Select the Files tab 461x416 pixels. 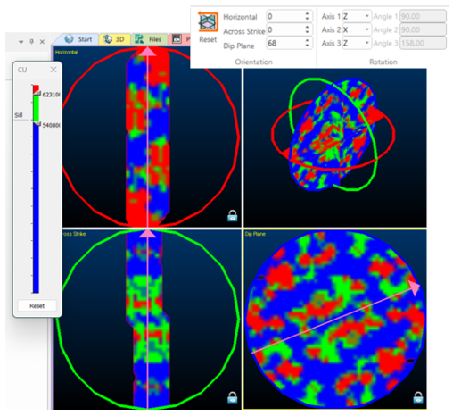click(x=149, y=39)
